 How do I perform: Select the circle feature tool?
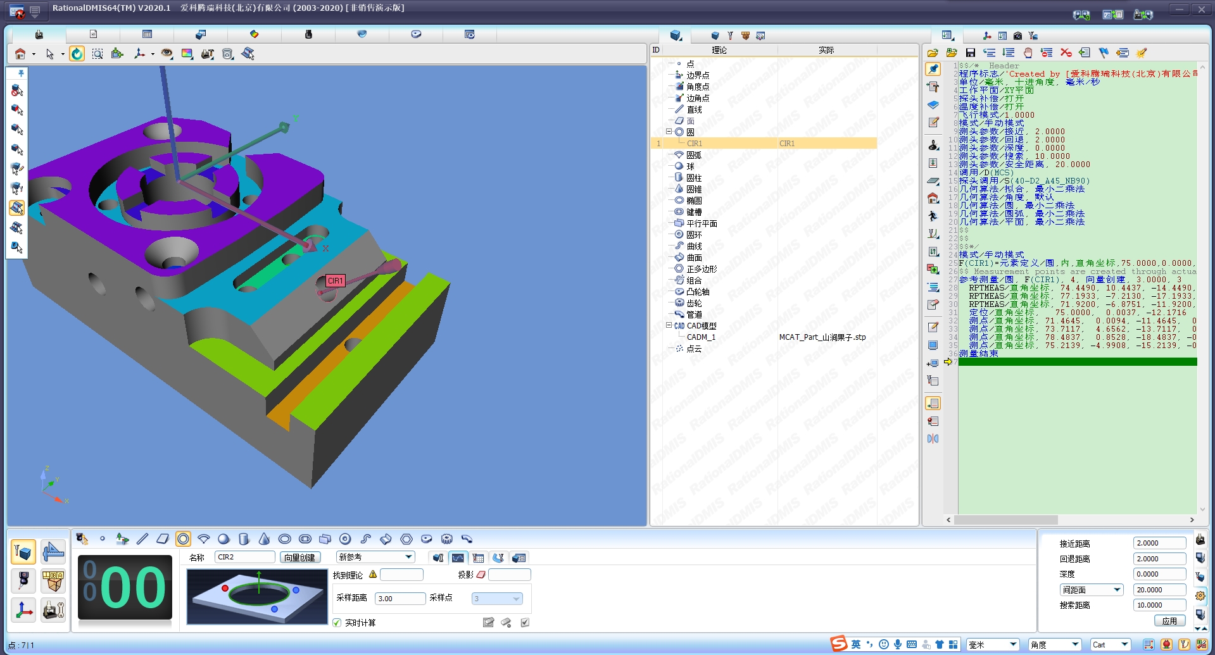pos(183,539)
